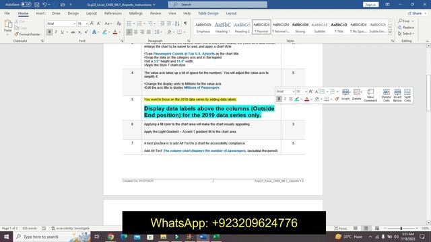This screenshot has width=431, height=242.
Task: Click the ribbon Grow Font icon
Action: point(92,24)
